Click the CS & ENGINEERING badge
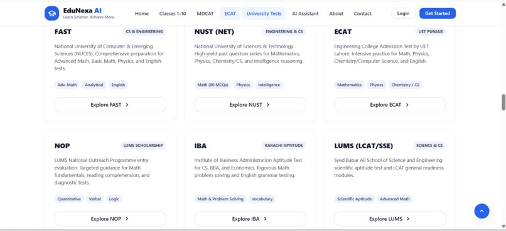The width and height of the screenshot is (506, 231). tap(144, 31)
